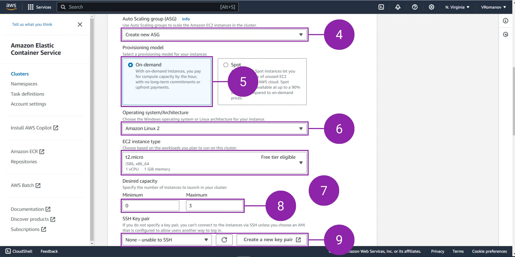Click the page's right vertical scrollbar
The image size is (515, 257).
[513, 102]
